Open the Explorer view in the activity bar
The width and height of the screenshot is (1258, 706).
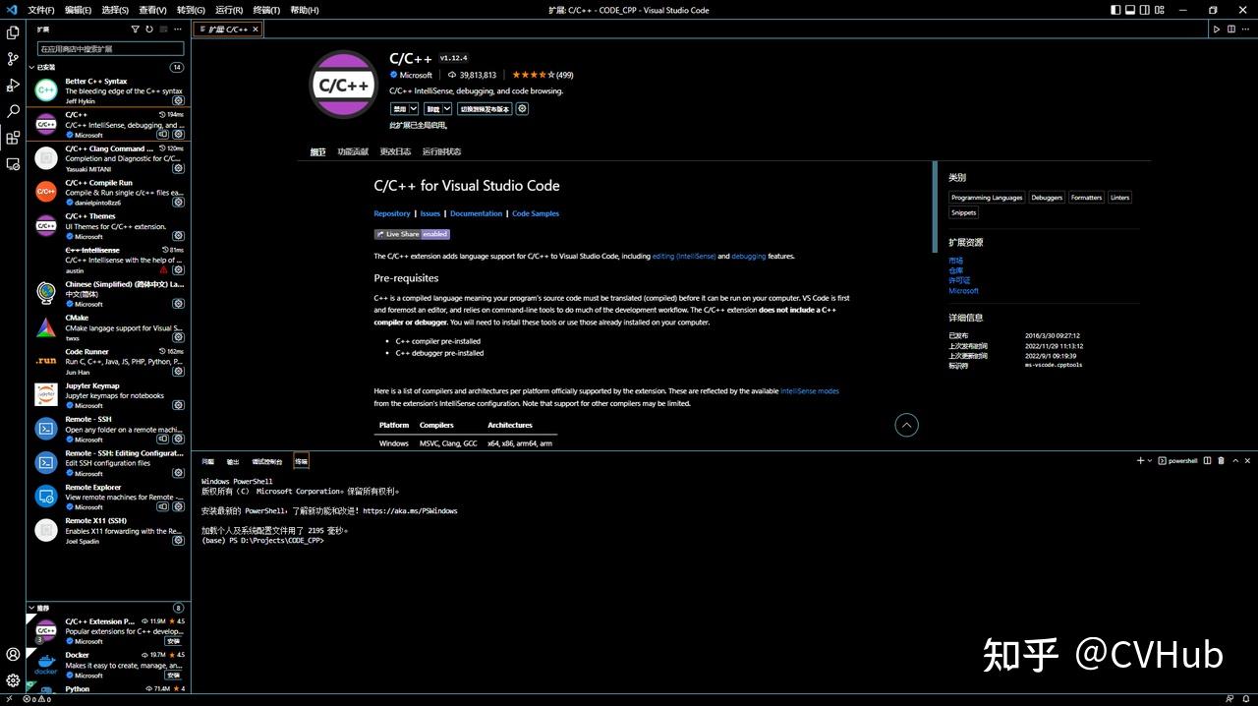[x=13, y=31]
